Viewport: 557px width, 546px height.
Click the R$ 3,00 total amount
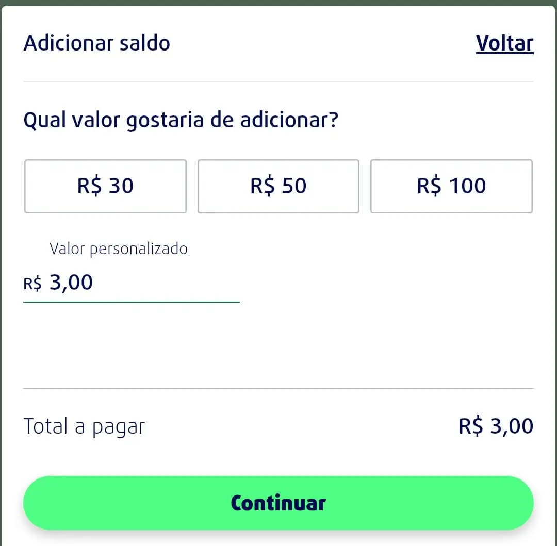click(x=495, y=425)
